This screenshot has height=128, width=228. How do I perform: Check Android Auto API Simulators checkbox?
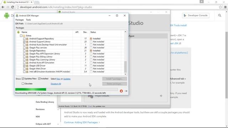24,63
